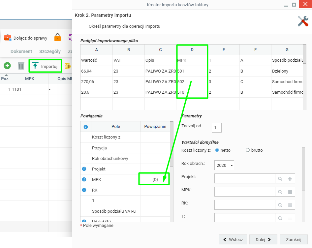Select the netto radio button
Screen dimensions: 312x248
tap(217, 150)
